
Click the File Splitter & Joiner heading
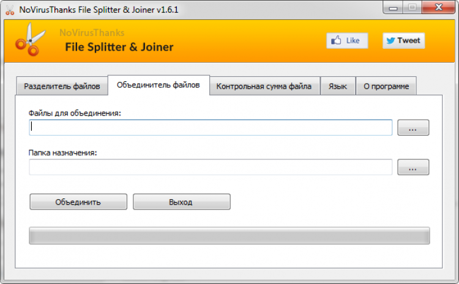[x=119, y=47]
